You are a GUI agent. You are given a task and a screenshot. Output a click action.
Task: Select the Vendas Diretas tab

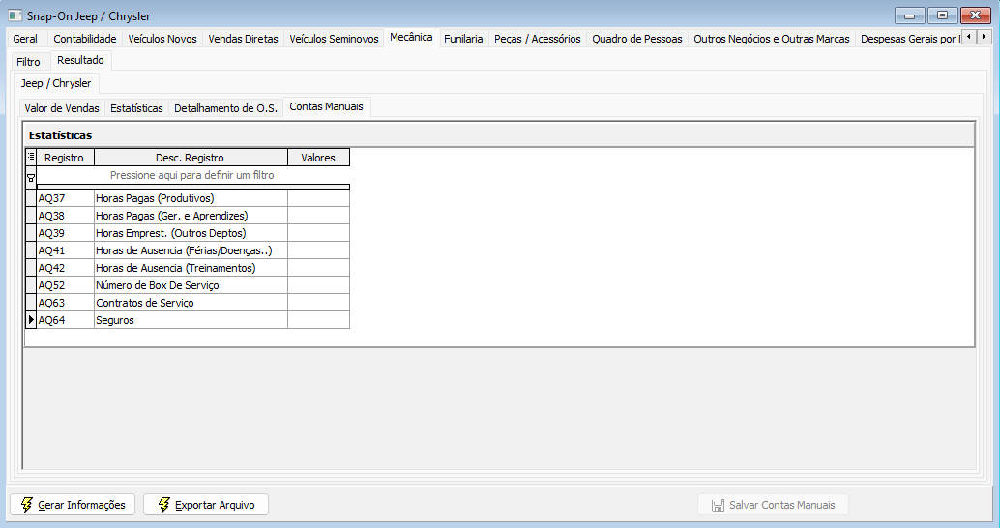[243, 39]
